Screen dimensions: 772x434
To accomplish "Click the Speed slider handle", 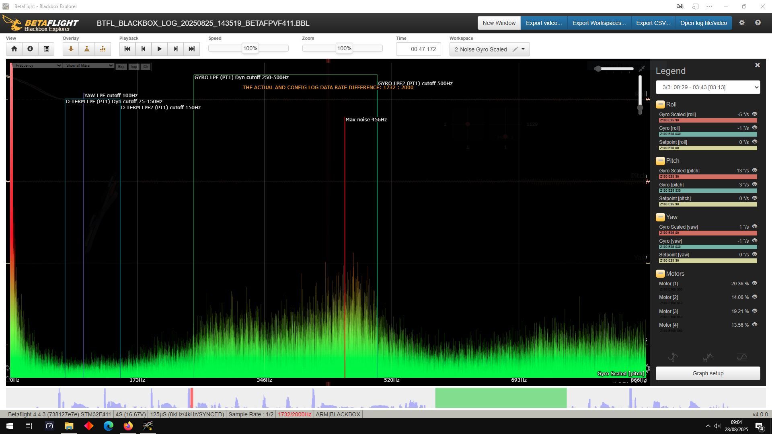I will click(250, 49).
